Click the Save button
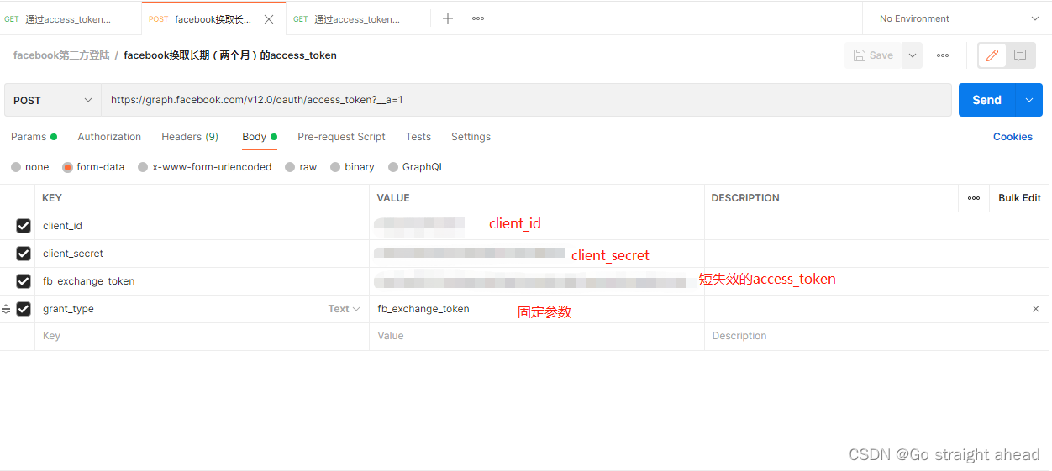The image size is (1052, 471). (x=873, y=55)
